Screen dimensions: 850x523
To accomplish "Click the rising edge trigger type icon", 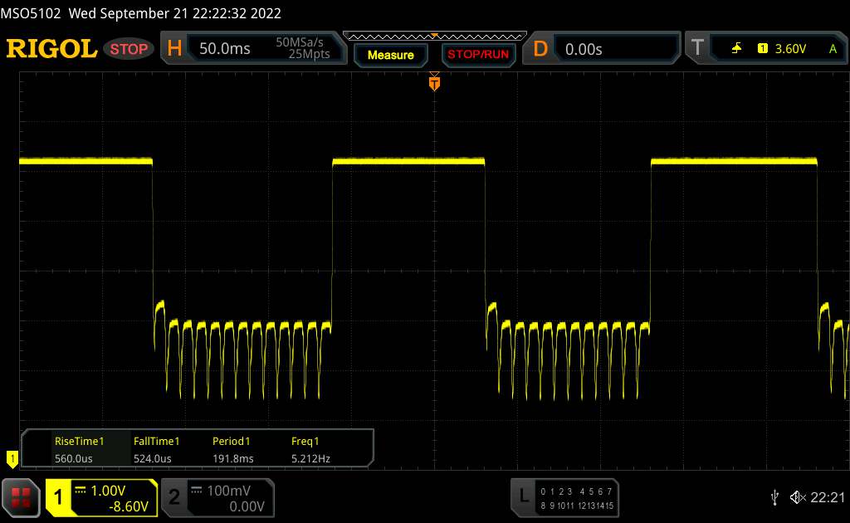I will (736, 49).
